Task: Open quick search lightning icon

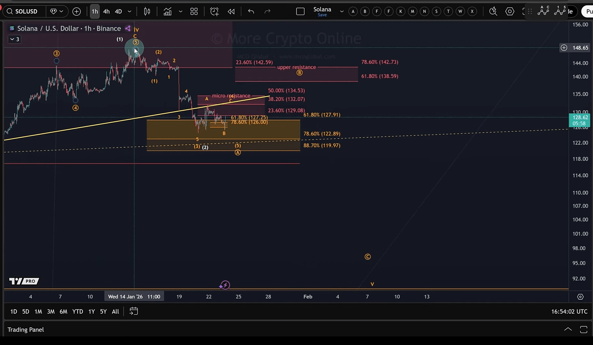Action: point(493,11)
